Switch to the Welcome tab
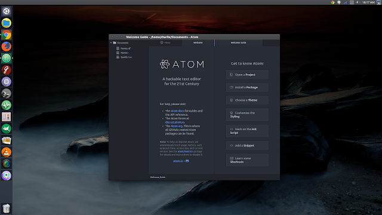 198,42
